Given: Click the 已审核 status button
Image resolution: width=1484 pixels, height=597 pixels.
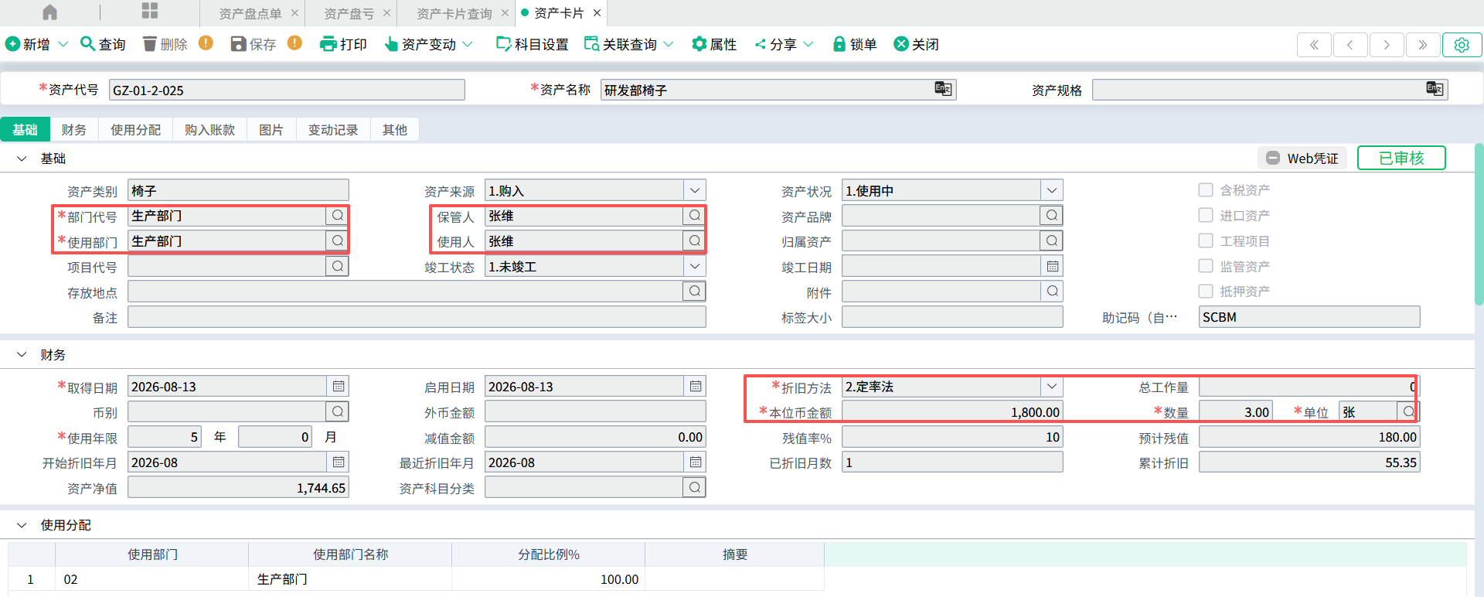Looking at the screenshot, I should [1401, 158].
